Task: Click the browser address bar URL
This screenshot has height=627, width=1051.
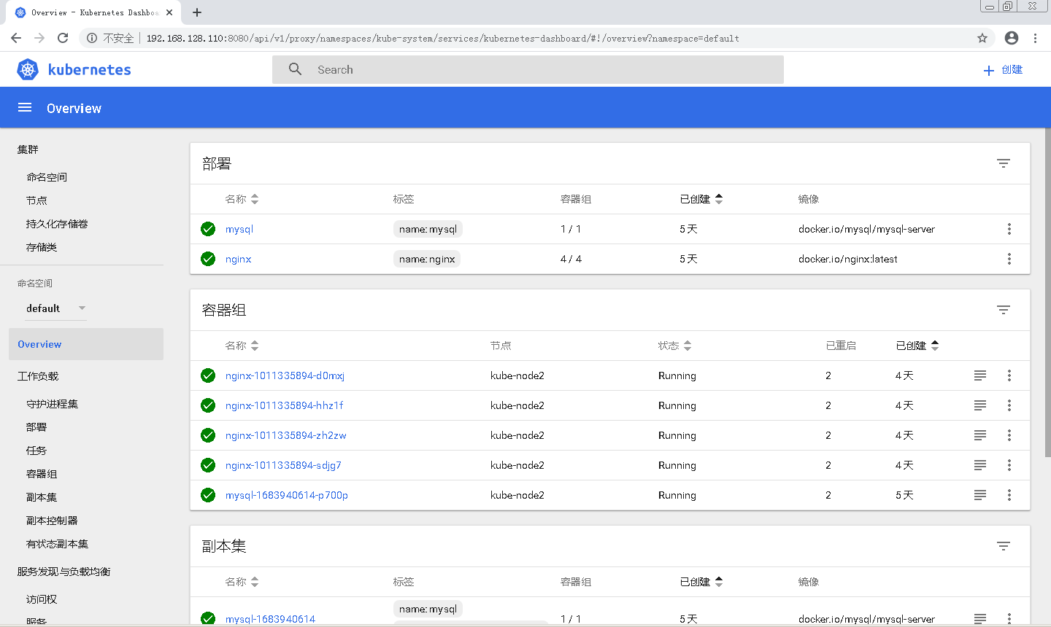Action: tap(442, 38)
